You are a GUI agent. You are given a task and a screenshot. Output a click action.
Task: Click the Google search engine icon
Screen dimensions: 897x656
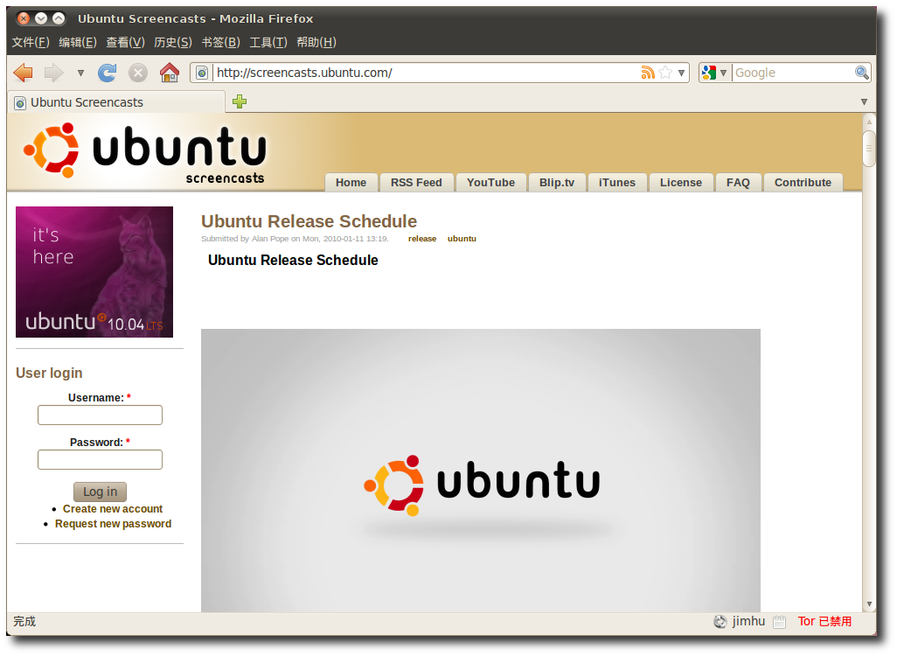coord(709,73)
